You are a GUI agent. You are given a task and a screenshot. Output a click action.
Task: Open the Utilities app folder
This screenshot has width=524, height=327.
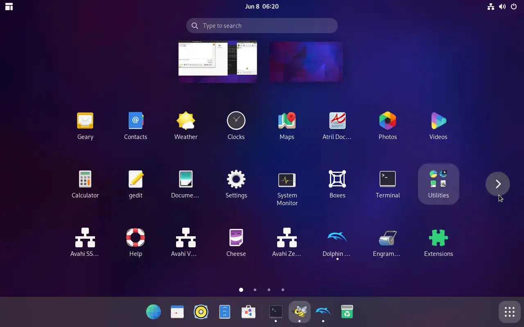(x=438, y=184)
